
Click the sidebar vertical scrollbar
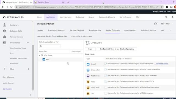point(33,67)
